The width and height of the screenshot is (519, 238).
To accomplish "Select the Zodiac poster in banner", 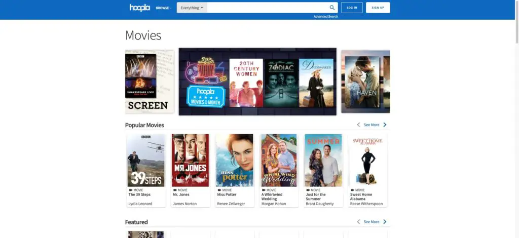I will point(281,83).
